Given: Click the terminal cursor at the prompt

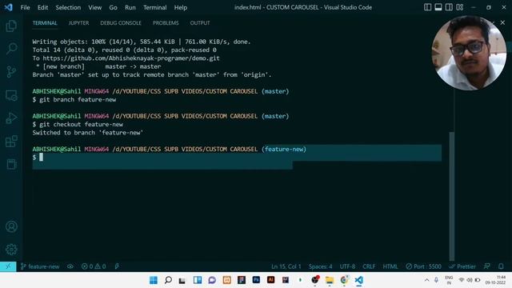Looking at the screenshot, I should [x=41, y=157].
